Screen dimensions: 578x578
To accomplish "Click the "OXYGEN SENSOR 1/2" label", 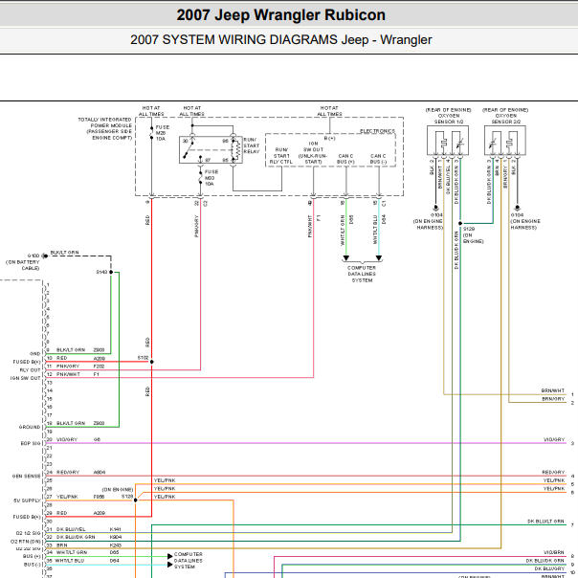I will (449, 119).
